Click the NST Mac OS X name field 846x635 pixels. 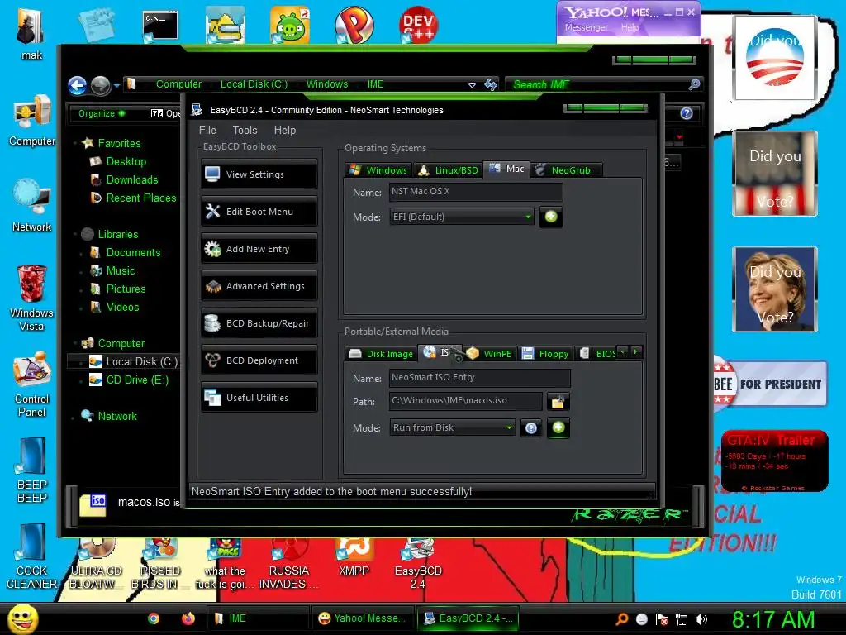tap(476, 191)
